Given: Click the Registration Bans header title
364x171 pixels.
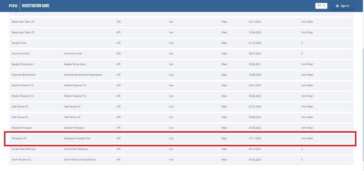Looking at the screenshot, I should point(36,6).
